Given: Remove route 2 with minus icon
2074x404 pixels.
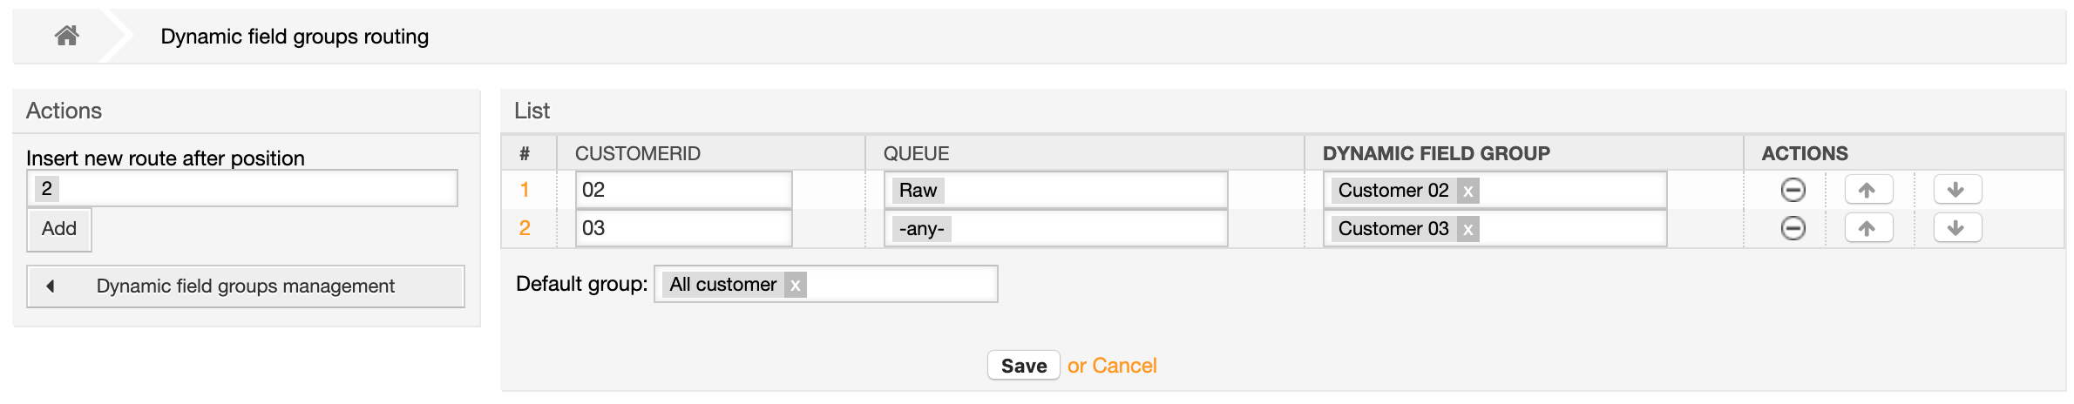Looking at the screenshot, I should click(x=1793, y=228).
